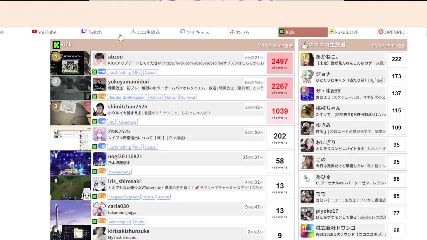This screenshot has width=427, height=240.
Task: Click 株式会社ドワンゴ's WBC avatar icon
Action: click(307, 231)
